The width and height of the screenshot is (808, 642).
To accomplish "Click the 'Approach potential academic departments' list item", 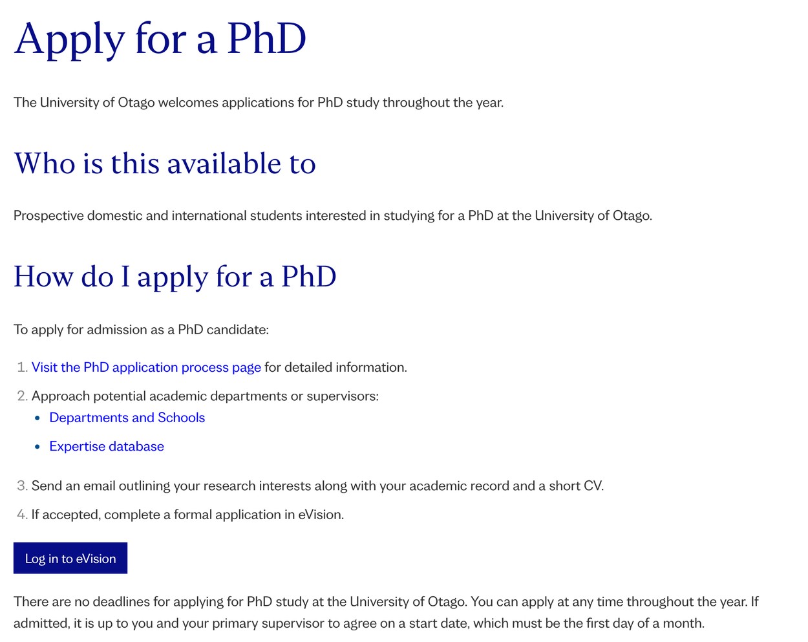I will (x=205, y=396).
